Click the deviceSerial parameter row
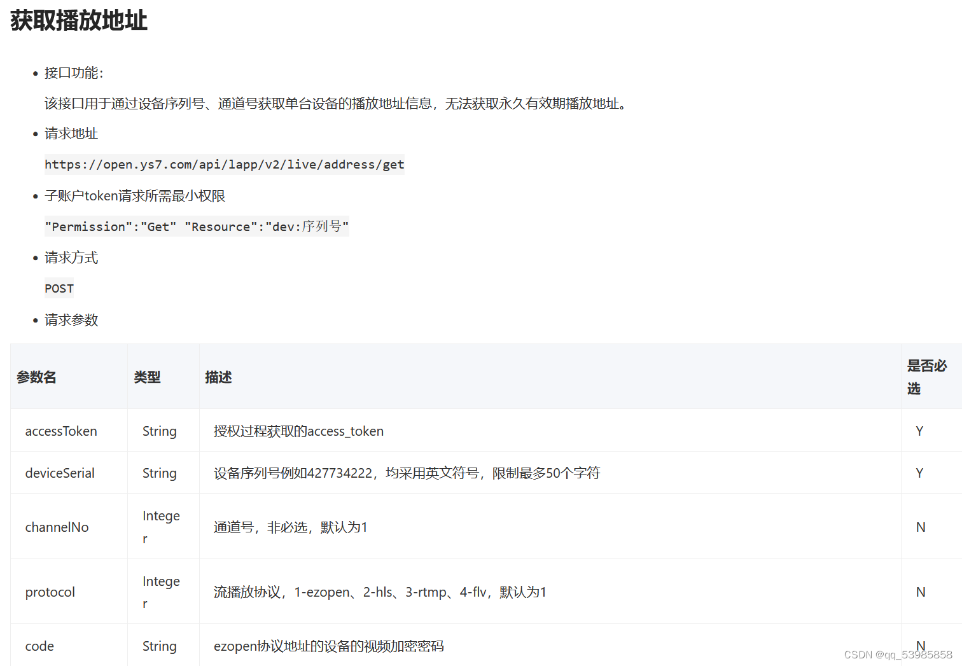The image size is (962, 666). 60,473
